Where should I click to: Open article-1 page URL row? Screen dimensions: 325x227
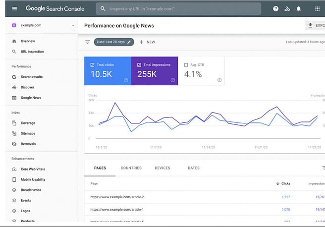(117, 210)
